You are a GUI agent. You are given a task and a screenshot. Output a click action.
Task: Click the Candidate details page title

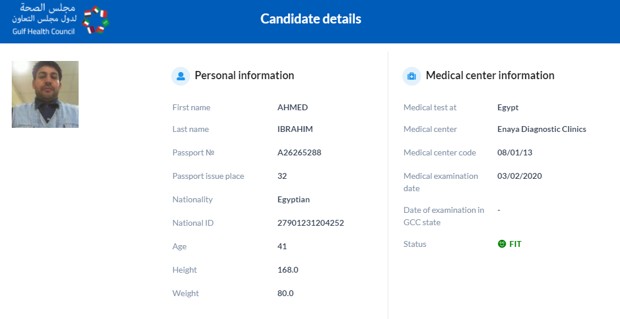(311, 19)
